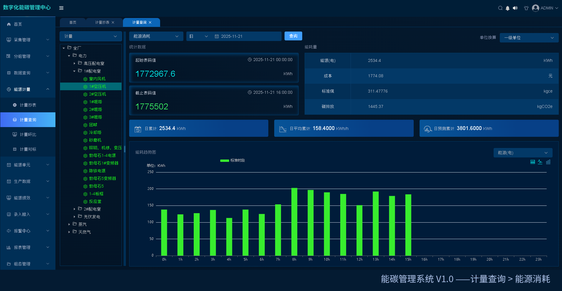Click the tree panel splitter handle
Viewport: 562px width, 291px height.
[125, 149]
